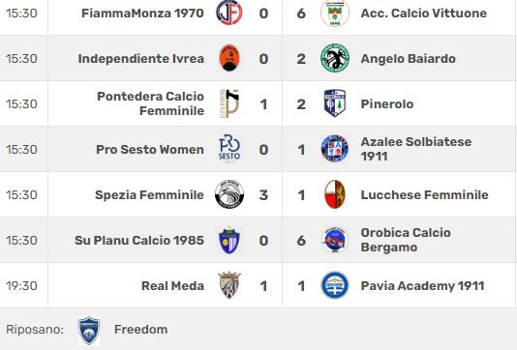Open the Pro Sesto logo
This screenshot has width=517, height=350.
pyautogui.click(x=229, y=149)
